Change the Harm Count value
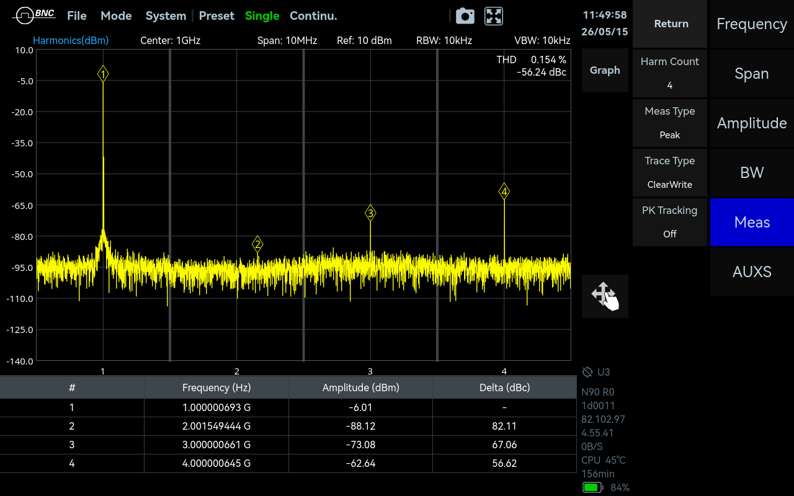 coord(670,73)
